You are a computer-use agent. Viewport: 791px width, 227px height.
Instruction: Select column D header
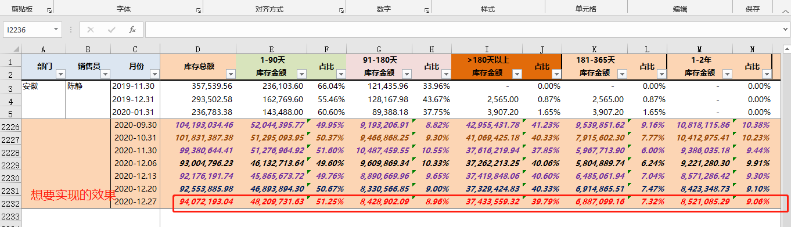[x=198, y=49]
